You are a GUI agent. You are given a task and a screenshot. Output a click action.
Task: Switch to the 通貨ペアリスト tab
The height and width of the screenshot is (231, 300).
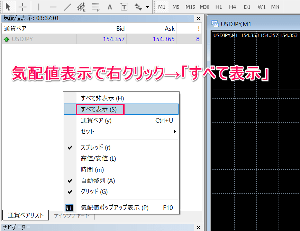[26, 215]
